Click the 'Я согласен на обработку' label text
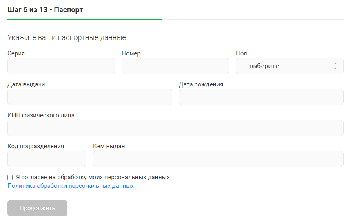357x220 pixels. [93, 178]
